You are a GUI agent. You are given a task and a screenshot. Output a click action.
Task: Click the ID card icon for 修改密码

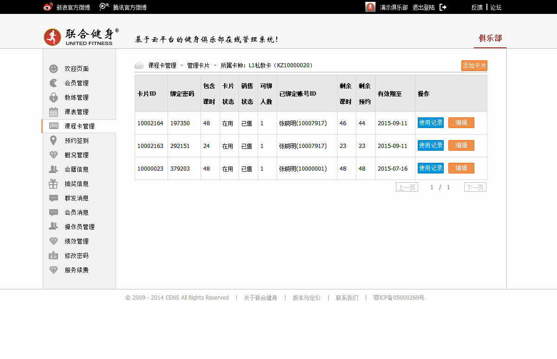point(54,256)
